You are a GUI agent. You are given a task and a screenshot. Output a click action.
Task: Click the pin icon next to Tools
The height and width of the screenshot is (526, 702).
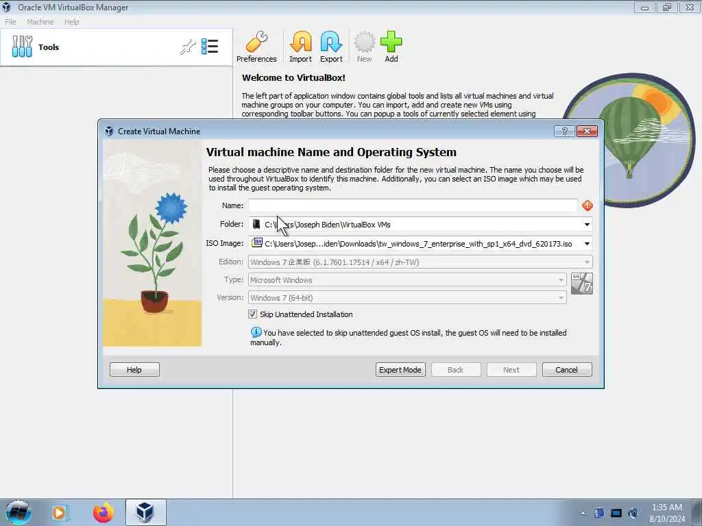coord(188,47)
